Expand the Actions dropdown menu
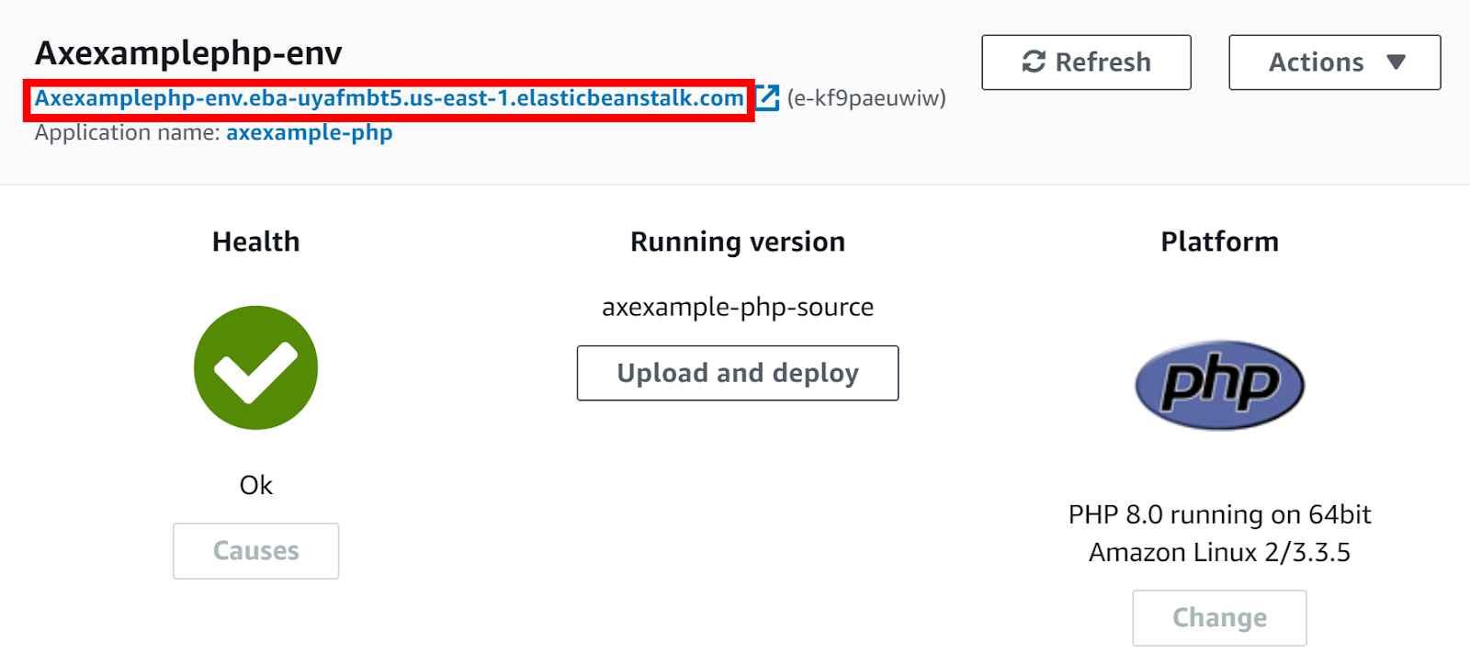Screen dimensions: 1470x665 1334,62
